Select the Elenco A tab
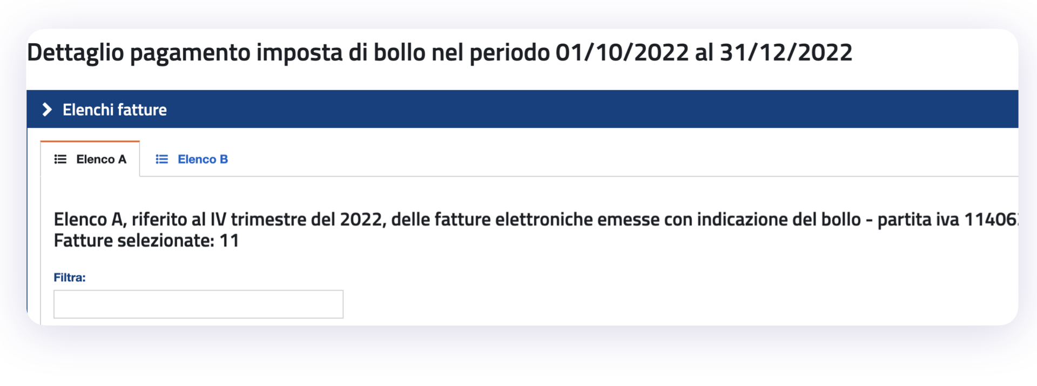1037x386 pixels. point(90,159)
